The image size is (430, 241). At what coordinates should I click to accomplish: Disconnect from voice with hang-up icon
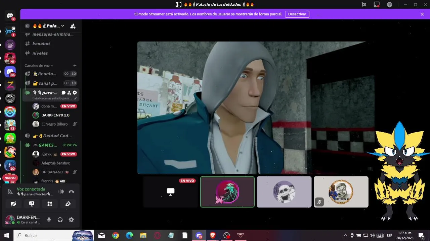71,191
